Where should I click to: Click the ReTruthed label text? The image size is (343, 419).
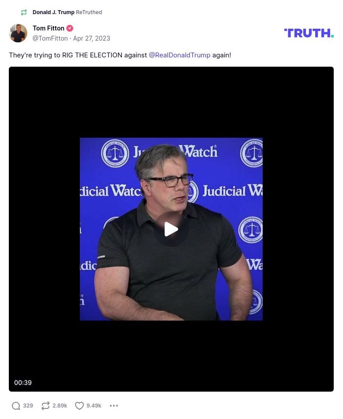[89, 12]
